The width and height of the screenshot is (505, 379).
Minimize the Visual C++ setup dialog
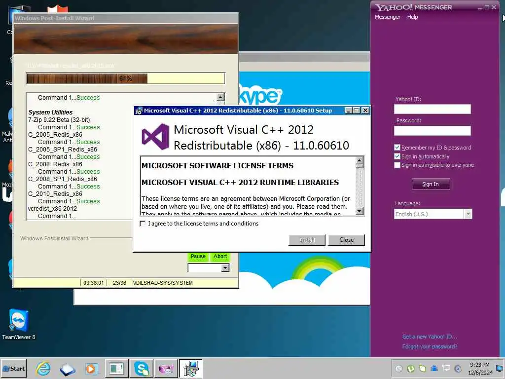point(348,111)
